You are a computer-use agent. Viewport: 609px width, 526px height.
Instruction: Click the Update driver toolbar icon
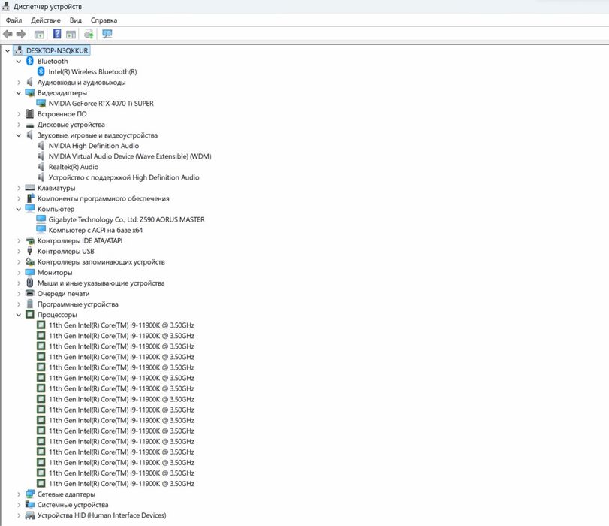click(x=89, y=35)
